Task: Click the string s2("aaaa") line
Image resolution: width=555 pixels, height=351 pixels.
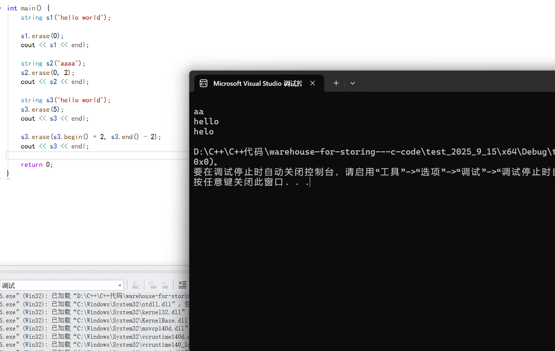Action: 53,63
